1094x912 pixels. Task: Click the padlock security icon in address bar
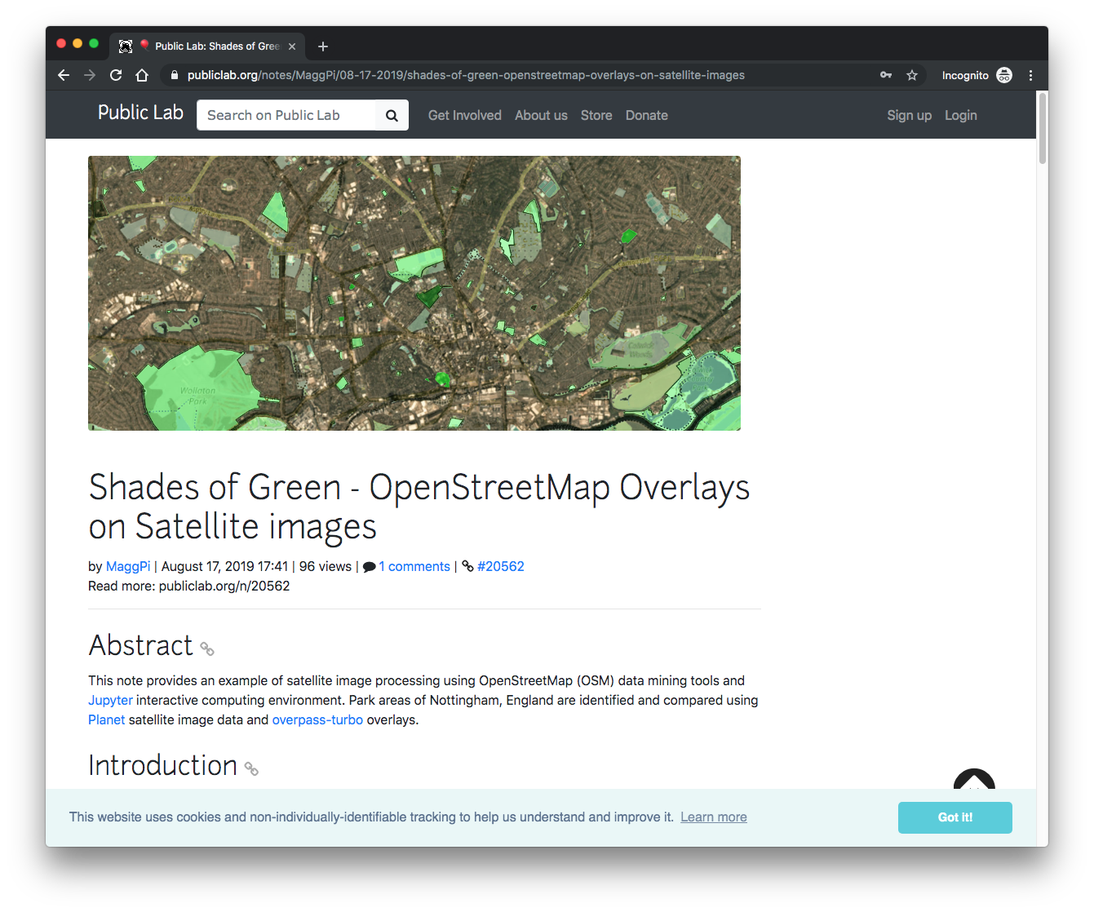pyautogui.click(x=174, y=74)
